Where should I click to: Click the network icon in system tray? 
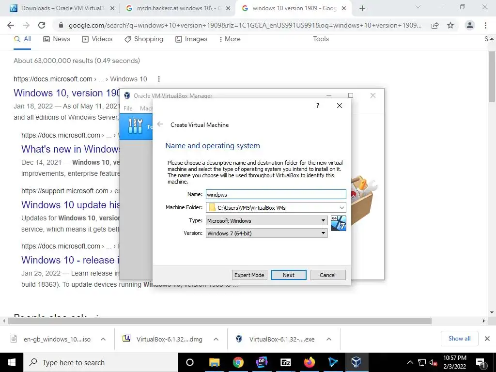[x=422, y=362]
